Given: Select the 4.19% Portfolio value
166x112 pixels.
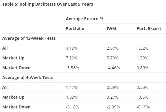Looking at the screenshot, I should [72, 48].
